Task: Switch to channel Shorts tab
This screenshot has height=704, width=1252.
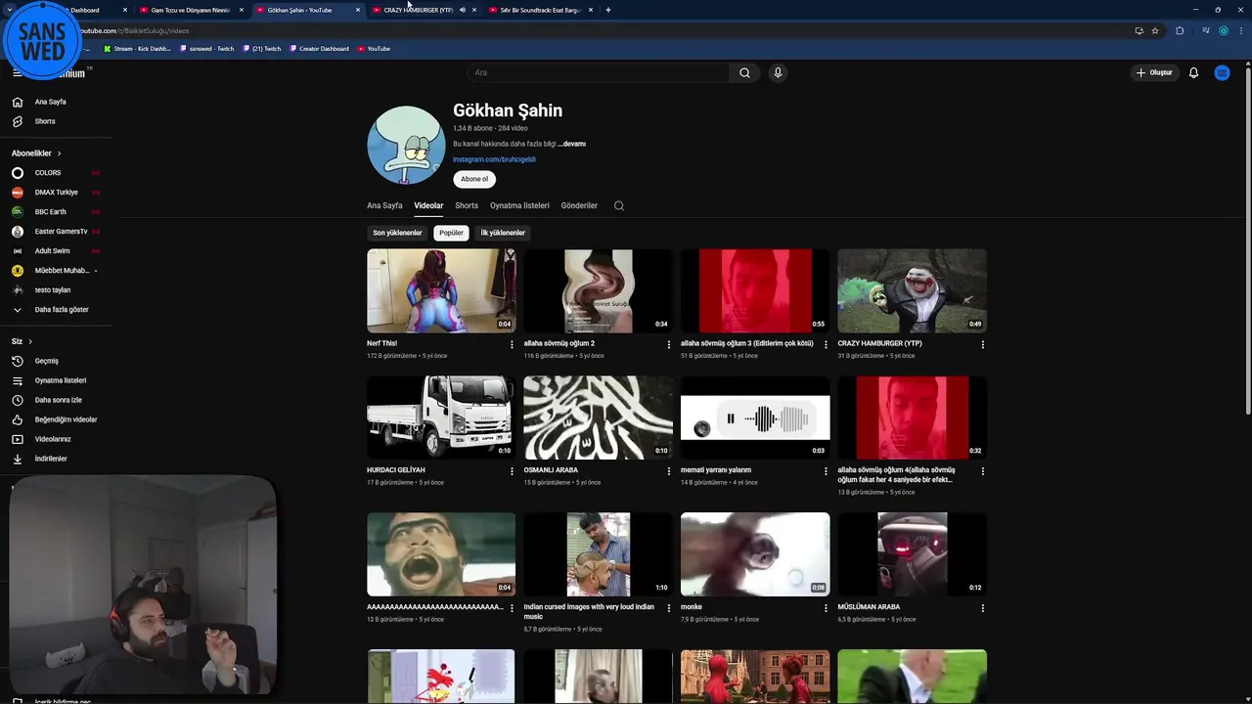Action: (x=467, y=205)
